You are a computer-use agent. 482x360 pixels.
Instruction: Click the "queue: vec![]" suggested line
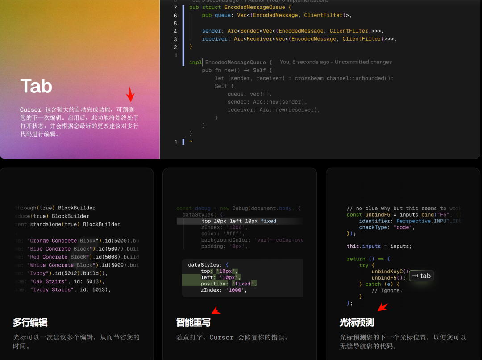click(249, 94)
